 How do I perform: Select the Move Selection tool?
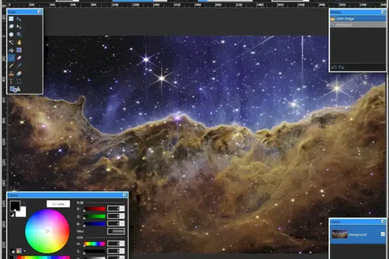[x=19, y=27]
